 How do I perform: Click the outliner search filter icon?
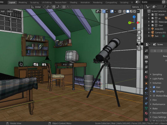click(x=165, y=7)
